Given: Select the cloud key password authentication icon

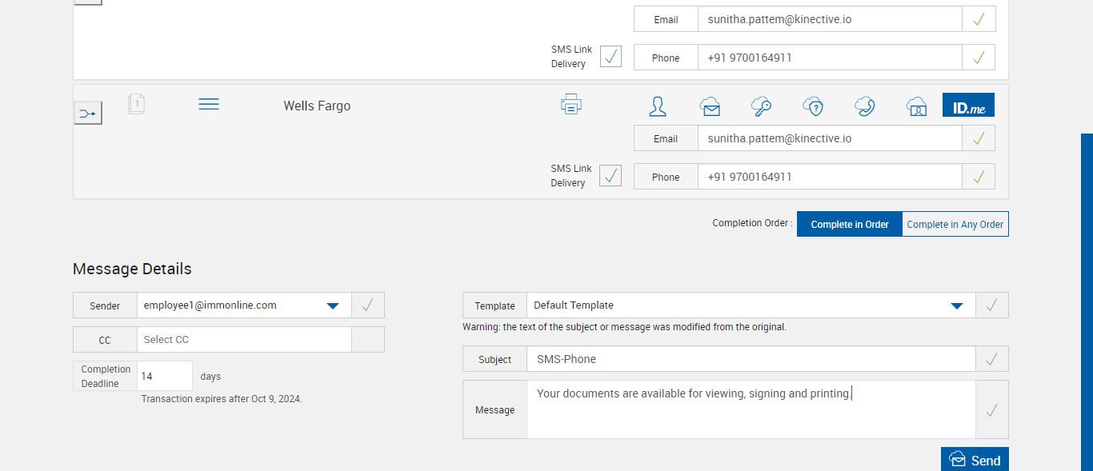Looking at the screenshot, I should [x=761, y=106].
